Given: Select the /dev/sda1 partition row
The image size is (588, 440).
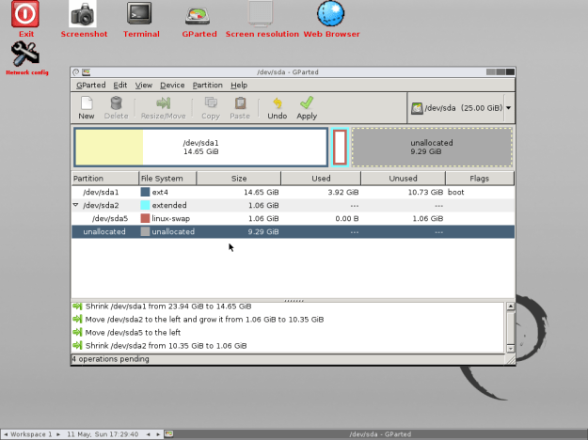Looking at the screenshot, I should tap(293, 192).
